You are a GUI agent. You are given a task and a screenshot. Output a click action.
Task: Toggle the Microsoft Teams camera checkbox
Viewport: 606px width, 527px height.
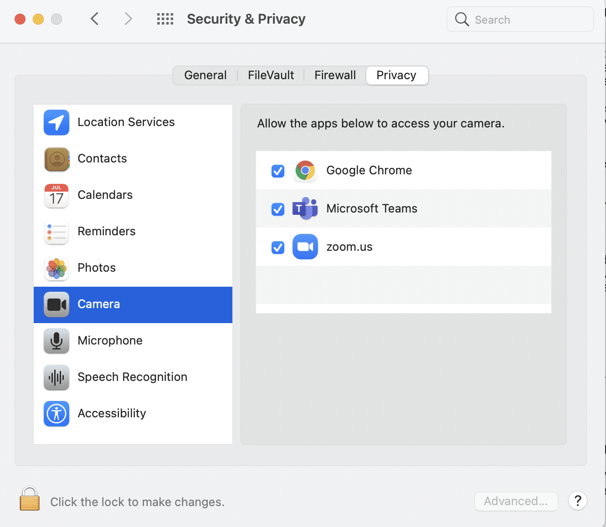[278, 209]
